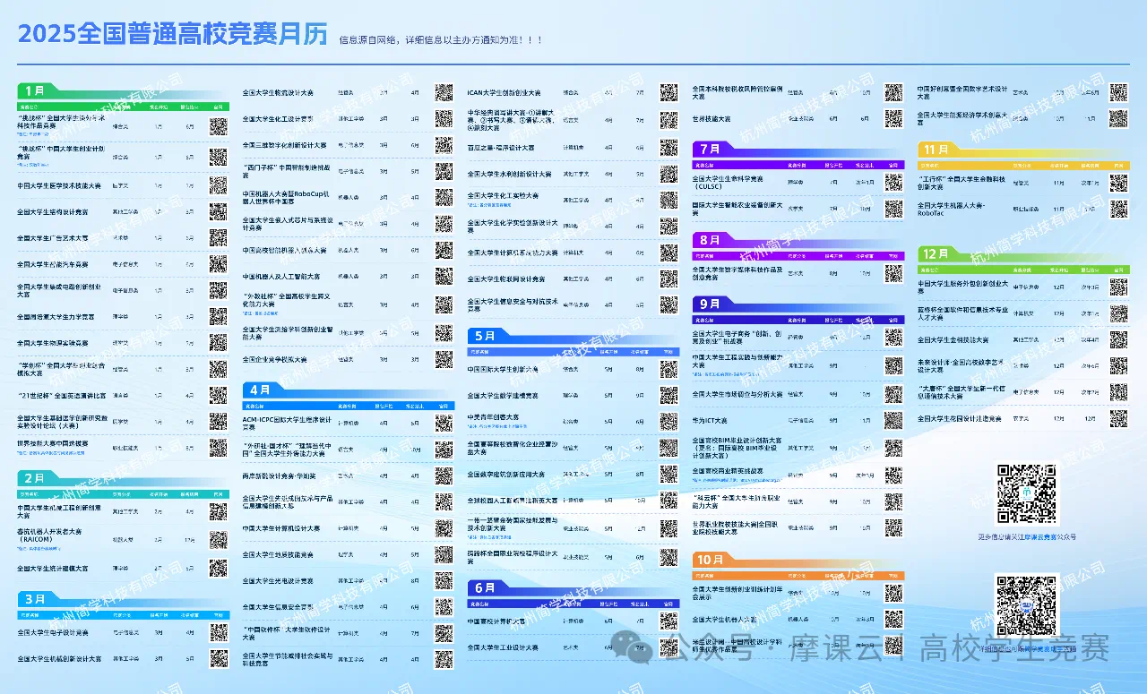The height and width of the screenshot is (694, 1147).
Task: Select the green 1月 month header
Action: tap(36, 90)
